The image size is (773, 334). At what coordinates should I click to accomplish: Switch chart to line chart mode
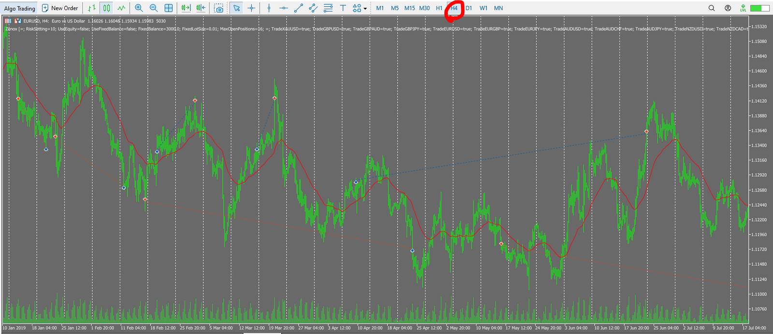pyautogui.click(x=121, y=8)
